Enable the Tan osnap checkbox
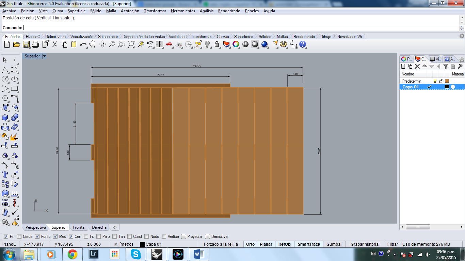The height and width of the screenshot is (261, 465). tap(115, 237)
